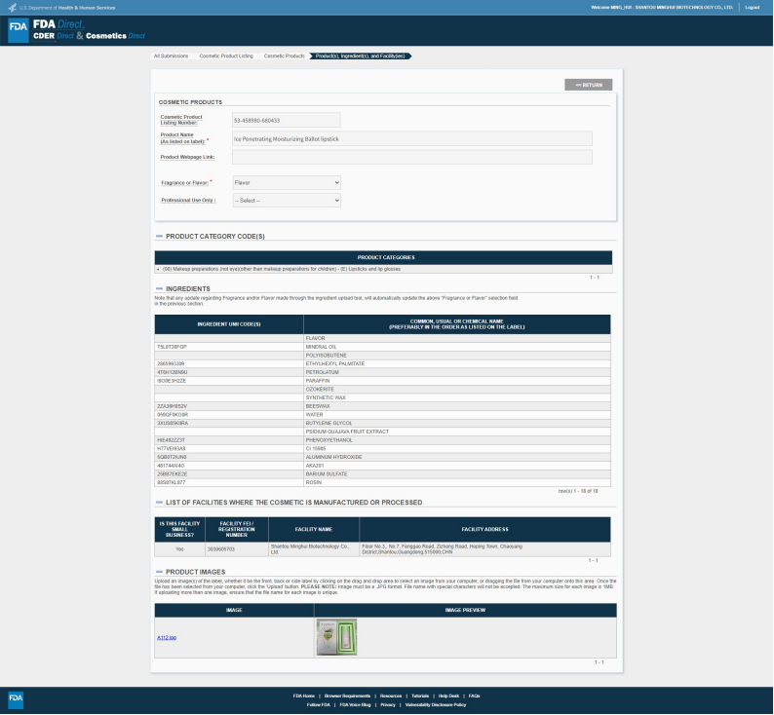Click the FDA logo in the footer
Screen dimensions: 774x715
pyautogui.click(x=16, y=699)
